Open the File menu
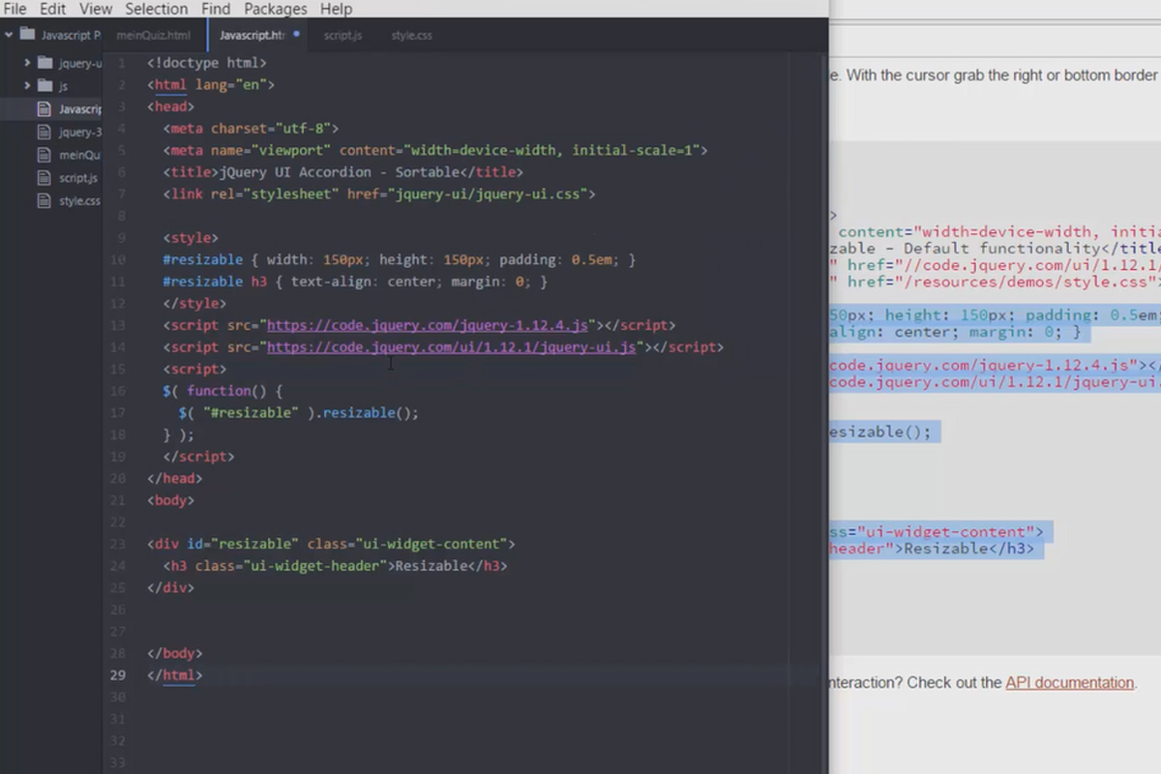 (15, 9)
